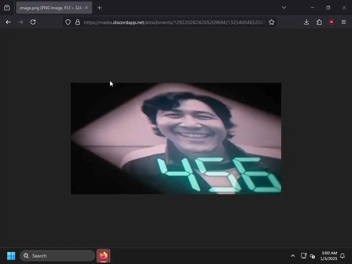This screenshot has height=264, width=352.
Task: Go forward one page
Action: [x=21, y=22]
